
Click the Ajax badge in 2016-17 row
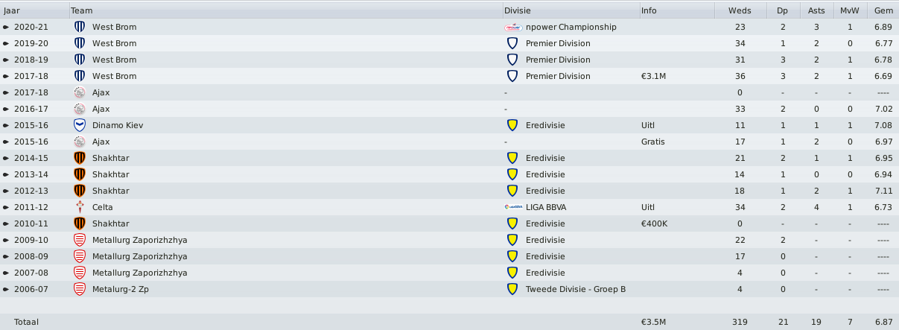80,109
